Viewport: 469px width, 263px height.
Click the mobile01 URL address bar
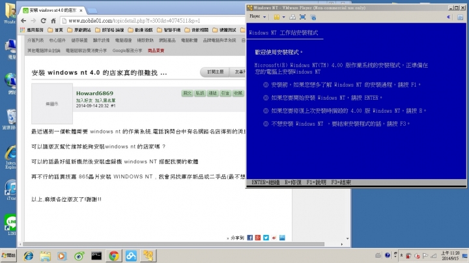[x=152, y=21]
